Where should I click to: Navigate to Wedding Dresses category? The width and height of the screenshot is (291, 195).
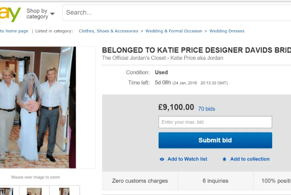[227, 31]
